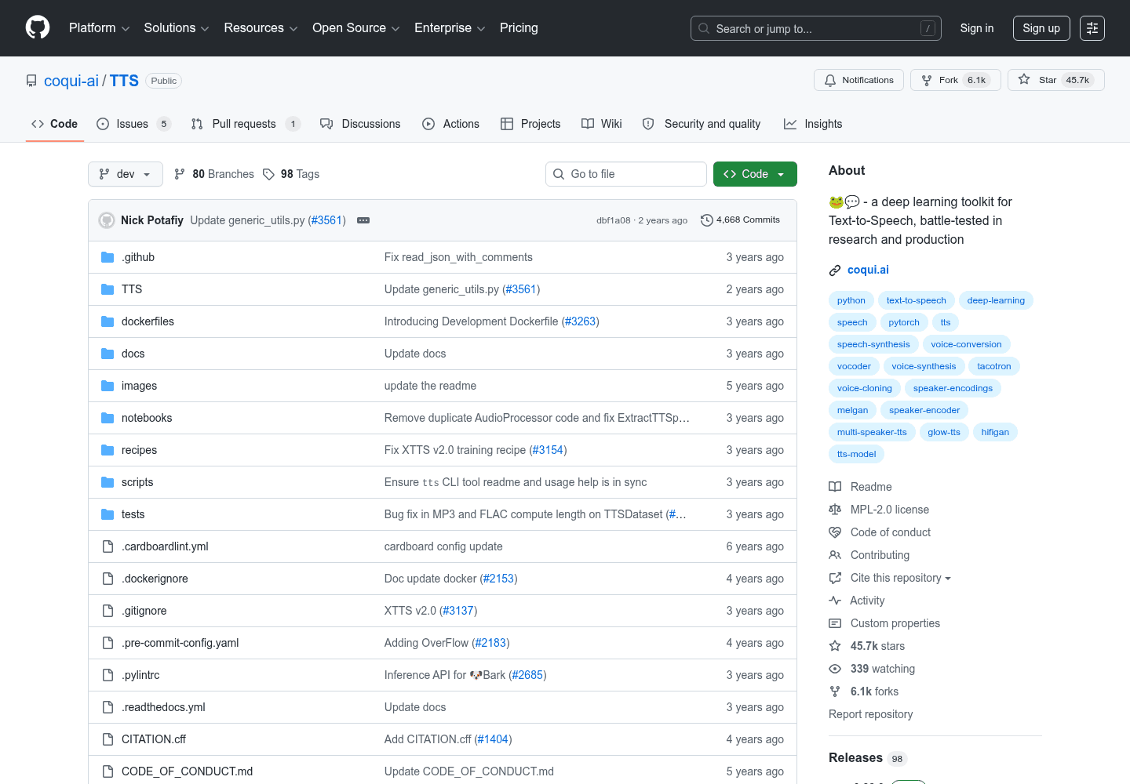Expand the Resources menu
The image size is (1130, 784).
tap(261, 28)
